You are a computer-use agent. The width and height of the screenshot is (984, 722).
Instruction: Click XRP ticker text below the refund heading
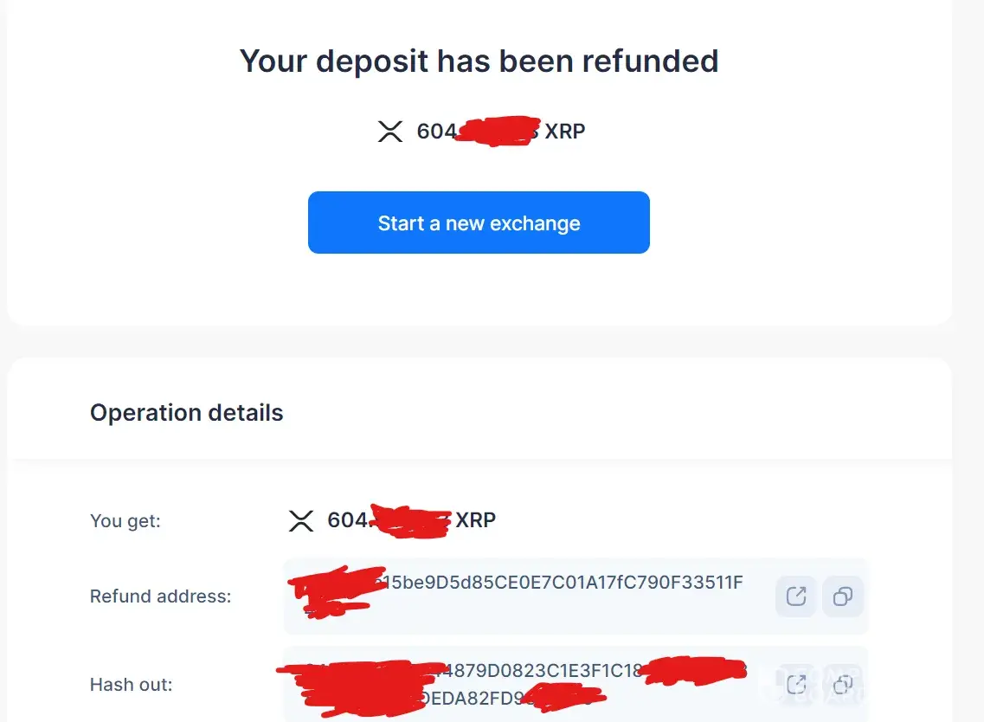pyautogui.click(x=565, y=132)
